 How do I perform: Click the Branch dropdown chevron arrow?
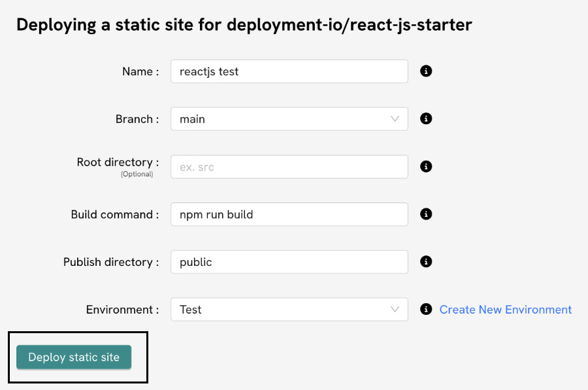pos(395,118)
